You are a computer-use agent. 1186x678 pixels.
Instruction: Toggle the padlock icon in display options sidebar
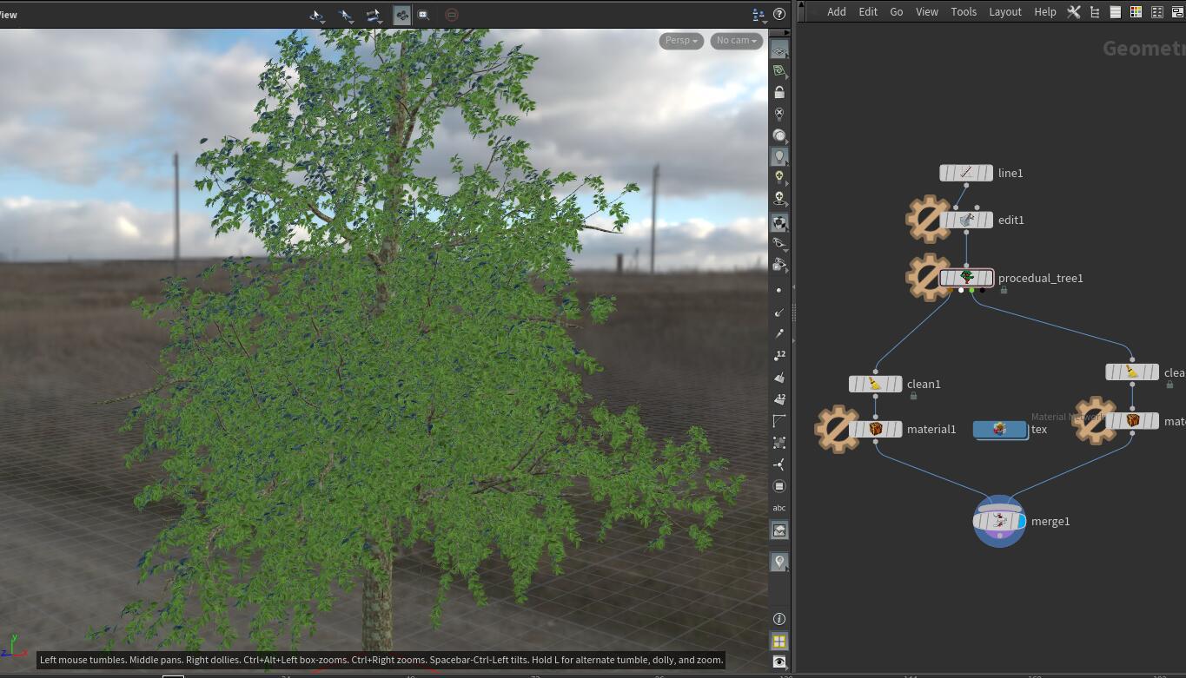click(779, 91)
